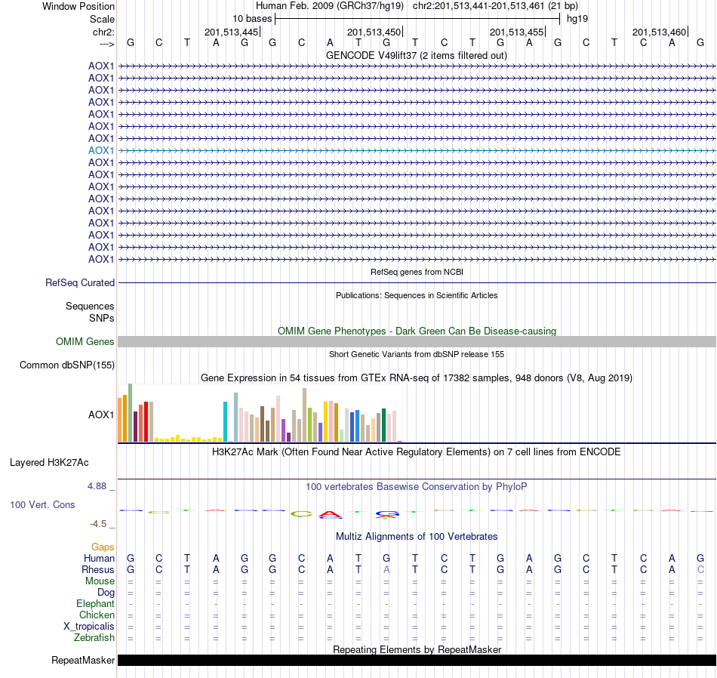This screenshot has height=678, width=717.
Task: Open the RefSeq genes from NCBI track title
Action: pos(417,272)
